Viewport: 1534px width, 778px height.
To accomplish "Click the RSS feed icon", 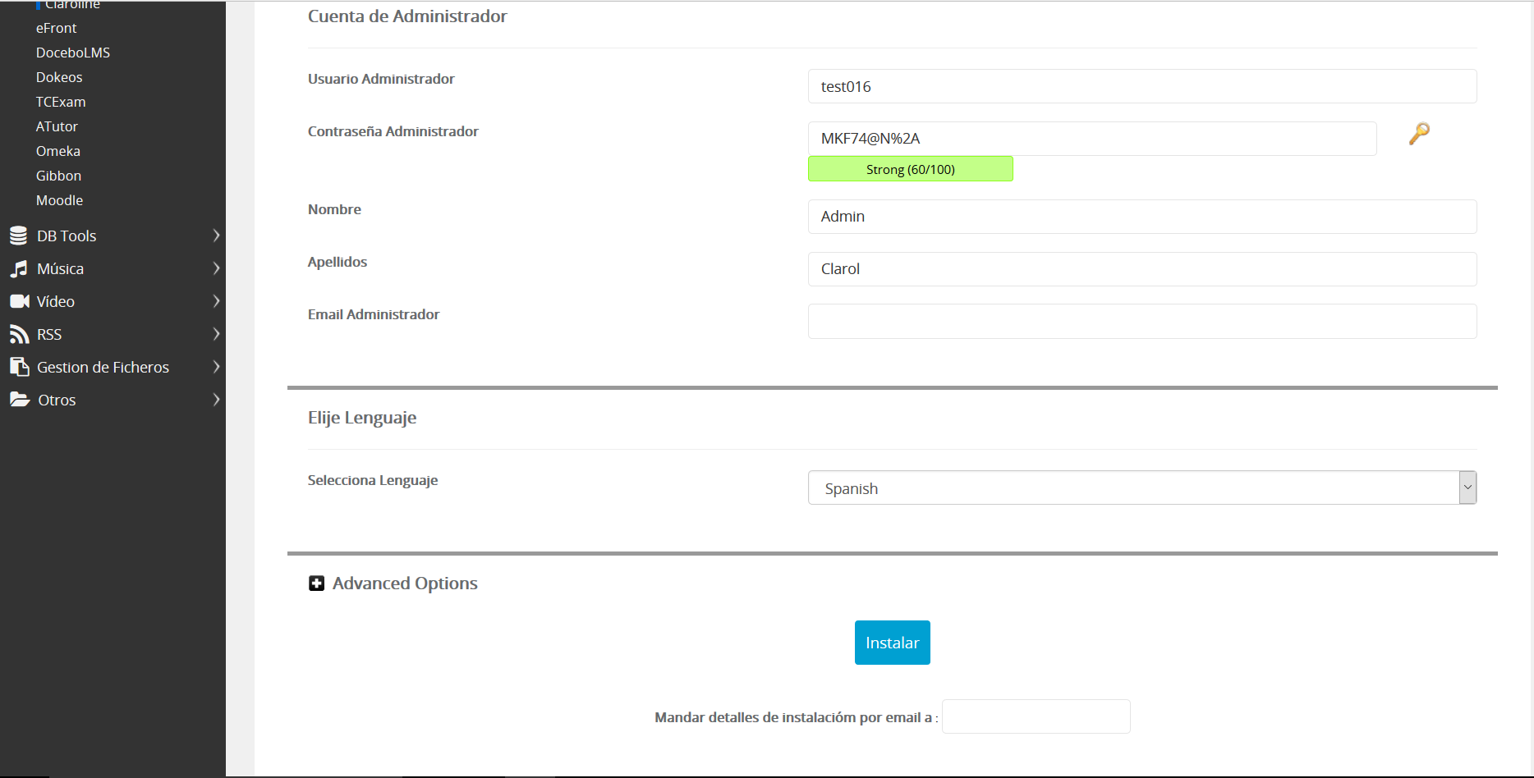I will [19, 335].
